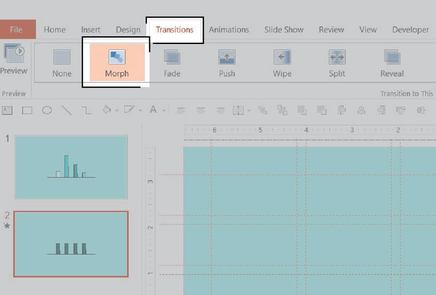Choose the Push transition effect
436x295 pixels.
click(x=227, y=63)
